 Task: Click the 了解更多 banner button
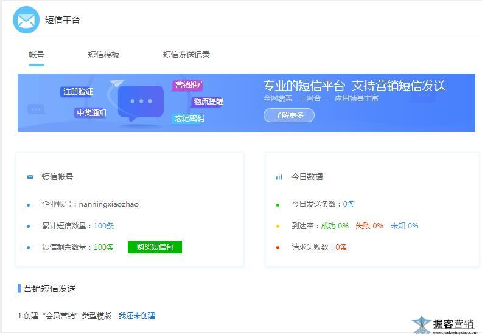click(289, 115)
